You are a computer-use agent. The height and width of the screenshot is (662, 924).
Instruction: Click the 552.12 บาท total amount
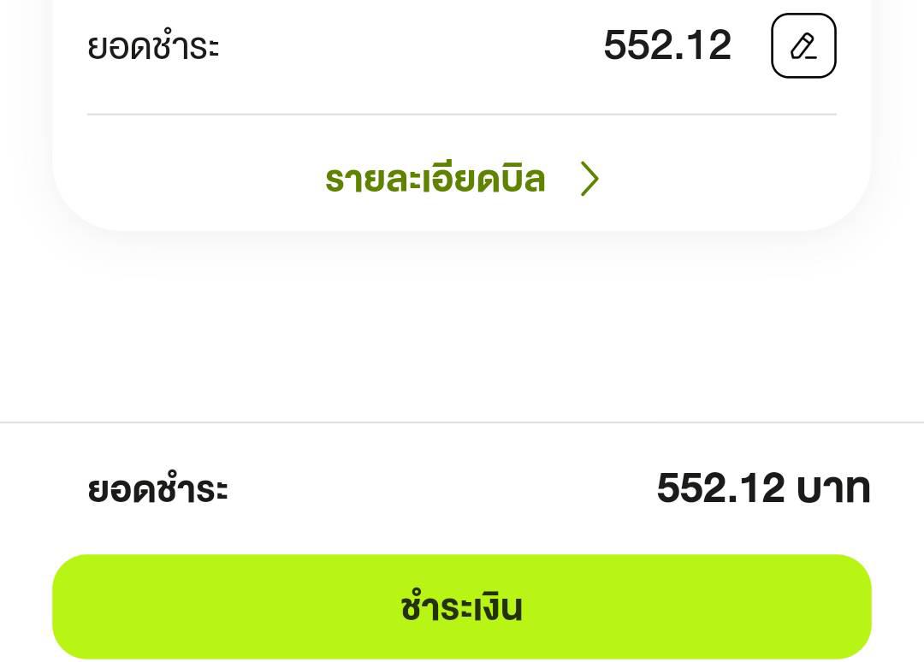click(762, 489)
